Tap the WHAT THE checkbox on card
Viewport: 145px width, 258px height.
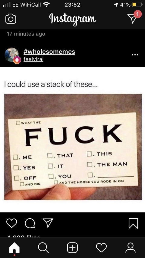point(18,123)
